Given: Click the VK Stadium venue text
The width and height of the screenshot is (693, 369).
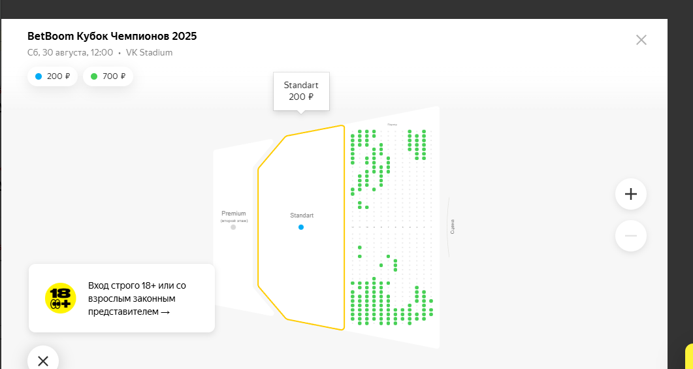Looking at the screenshot, I should point(150,53).
